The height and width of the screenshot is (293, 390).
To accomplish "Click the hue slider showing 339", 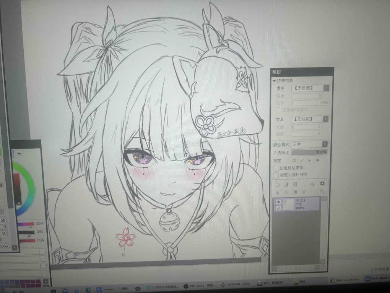I will [x=26, y=224].
